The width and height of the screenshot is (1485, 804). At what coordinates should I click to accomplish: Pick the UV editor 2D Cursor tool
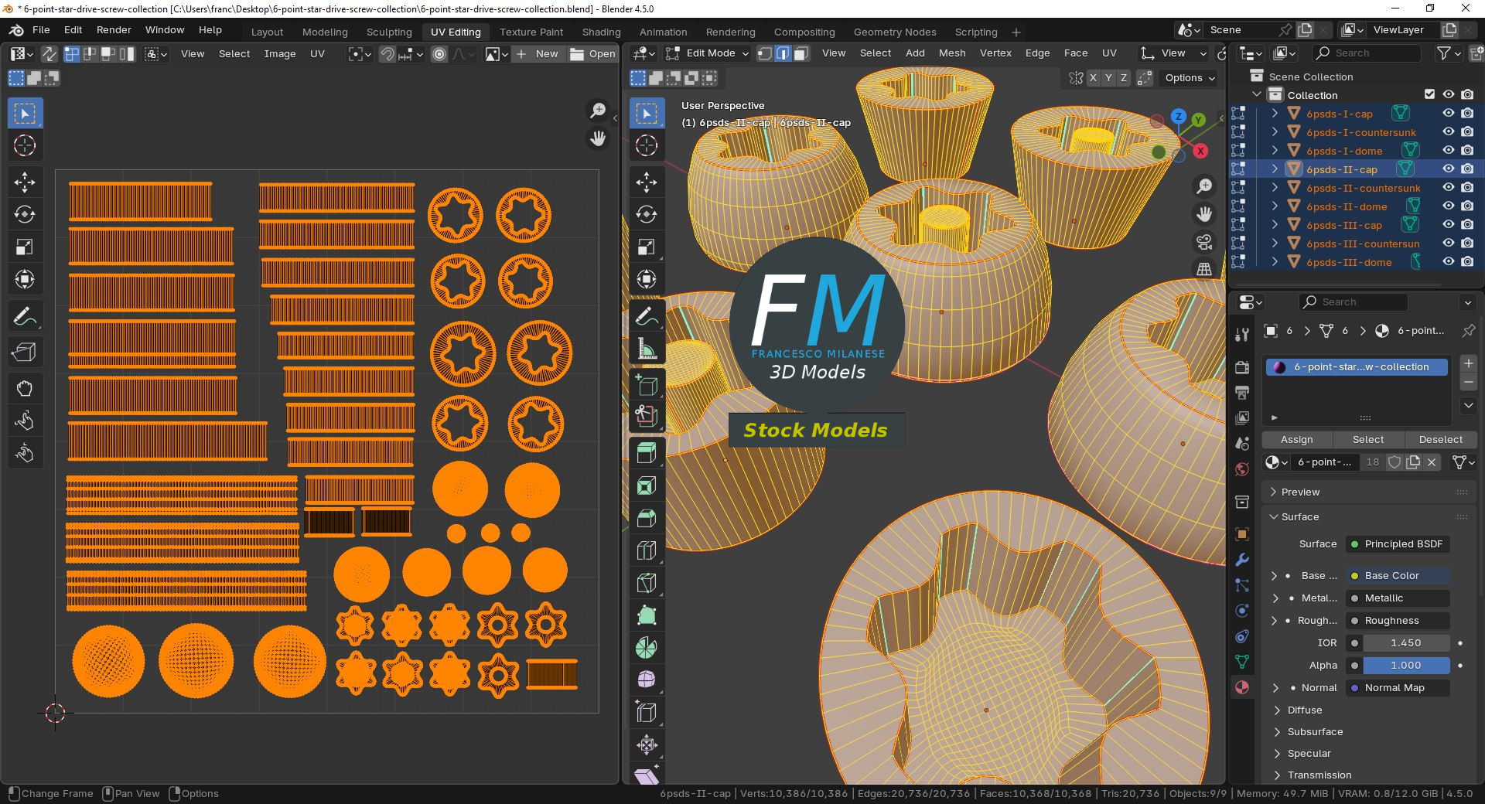[x=25, y=145]
